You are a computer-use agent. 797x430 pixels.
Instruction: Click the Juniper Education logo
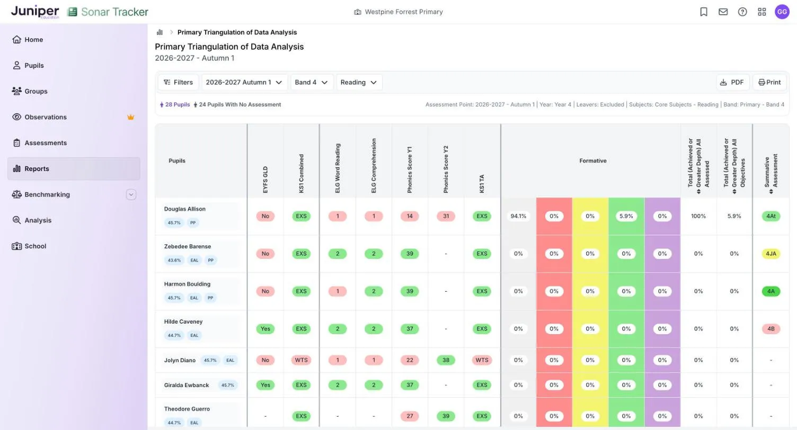pos(35,12)
